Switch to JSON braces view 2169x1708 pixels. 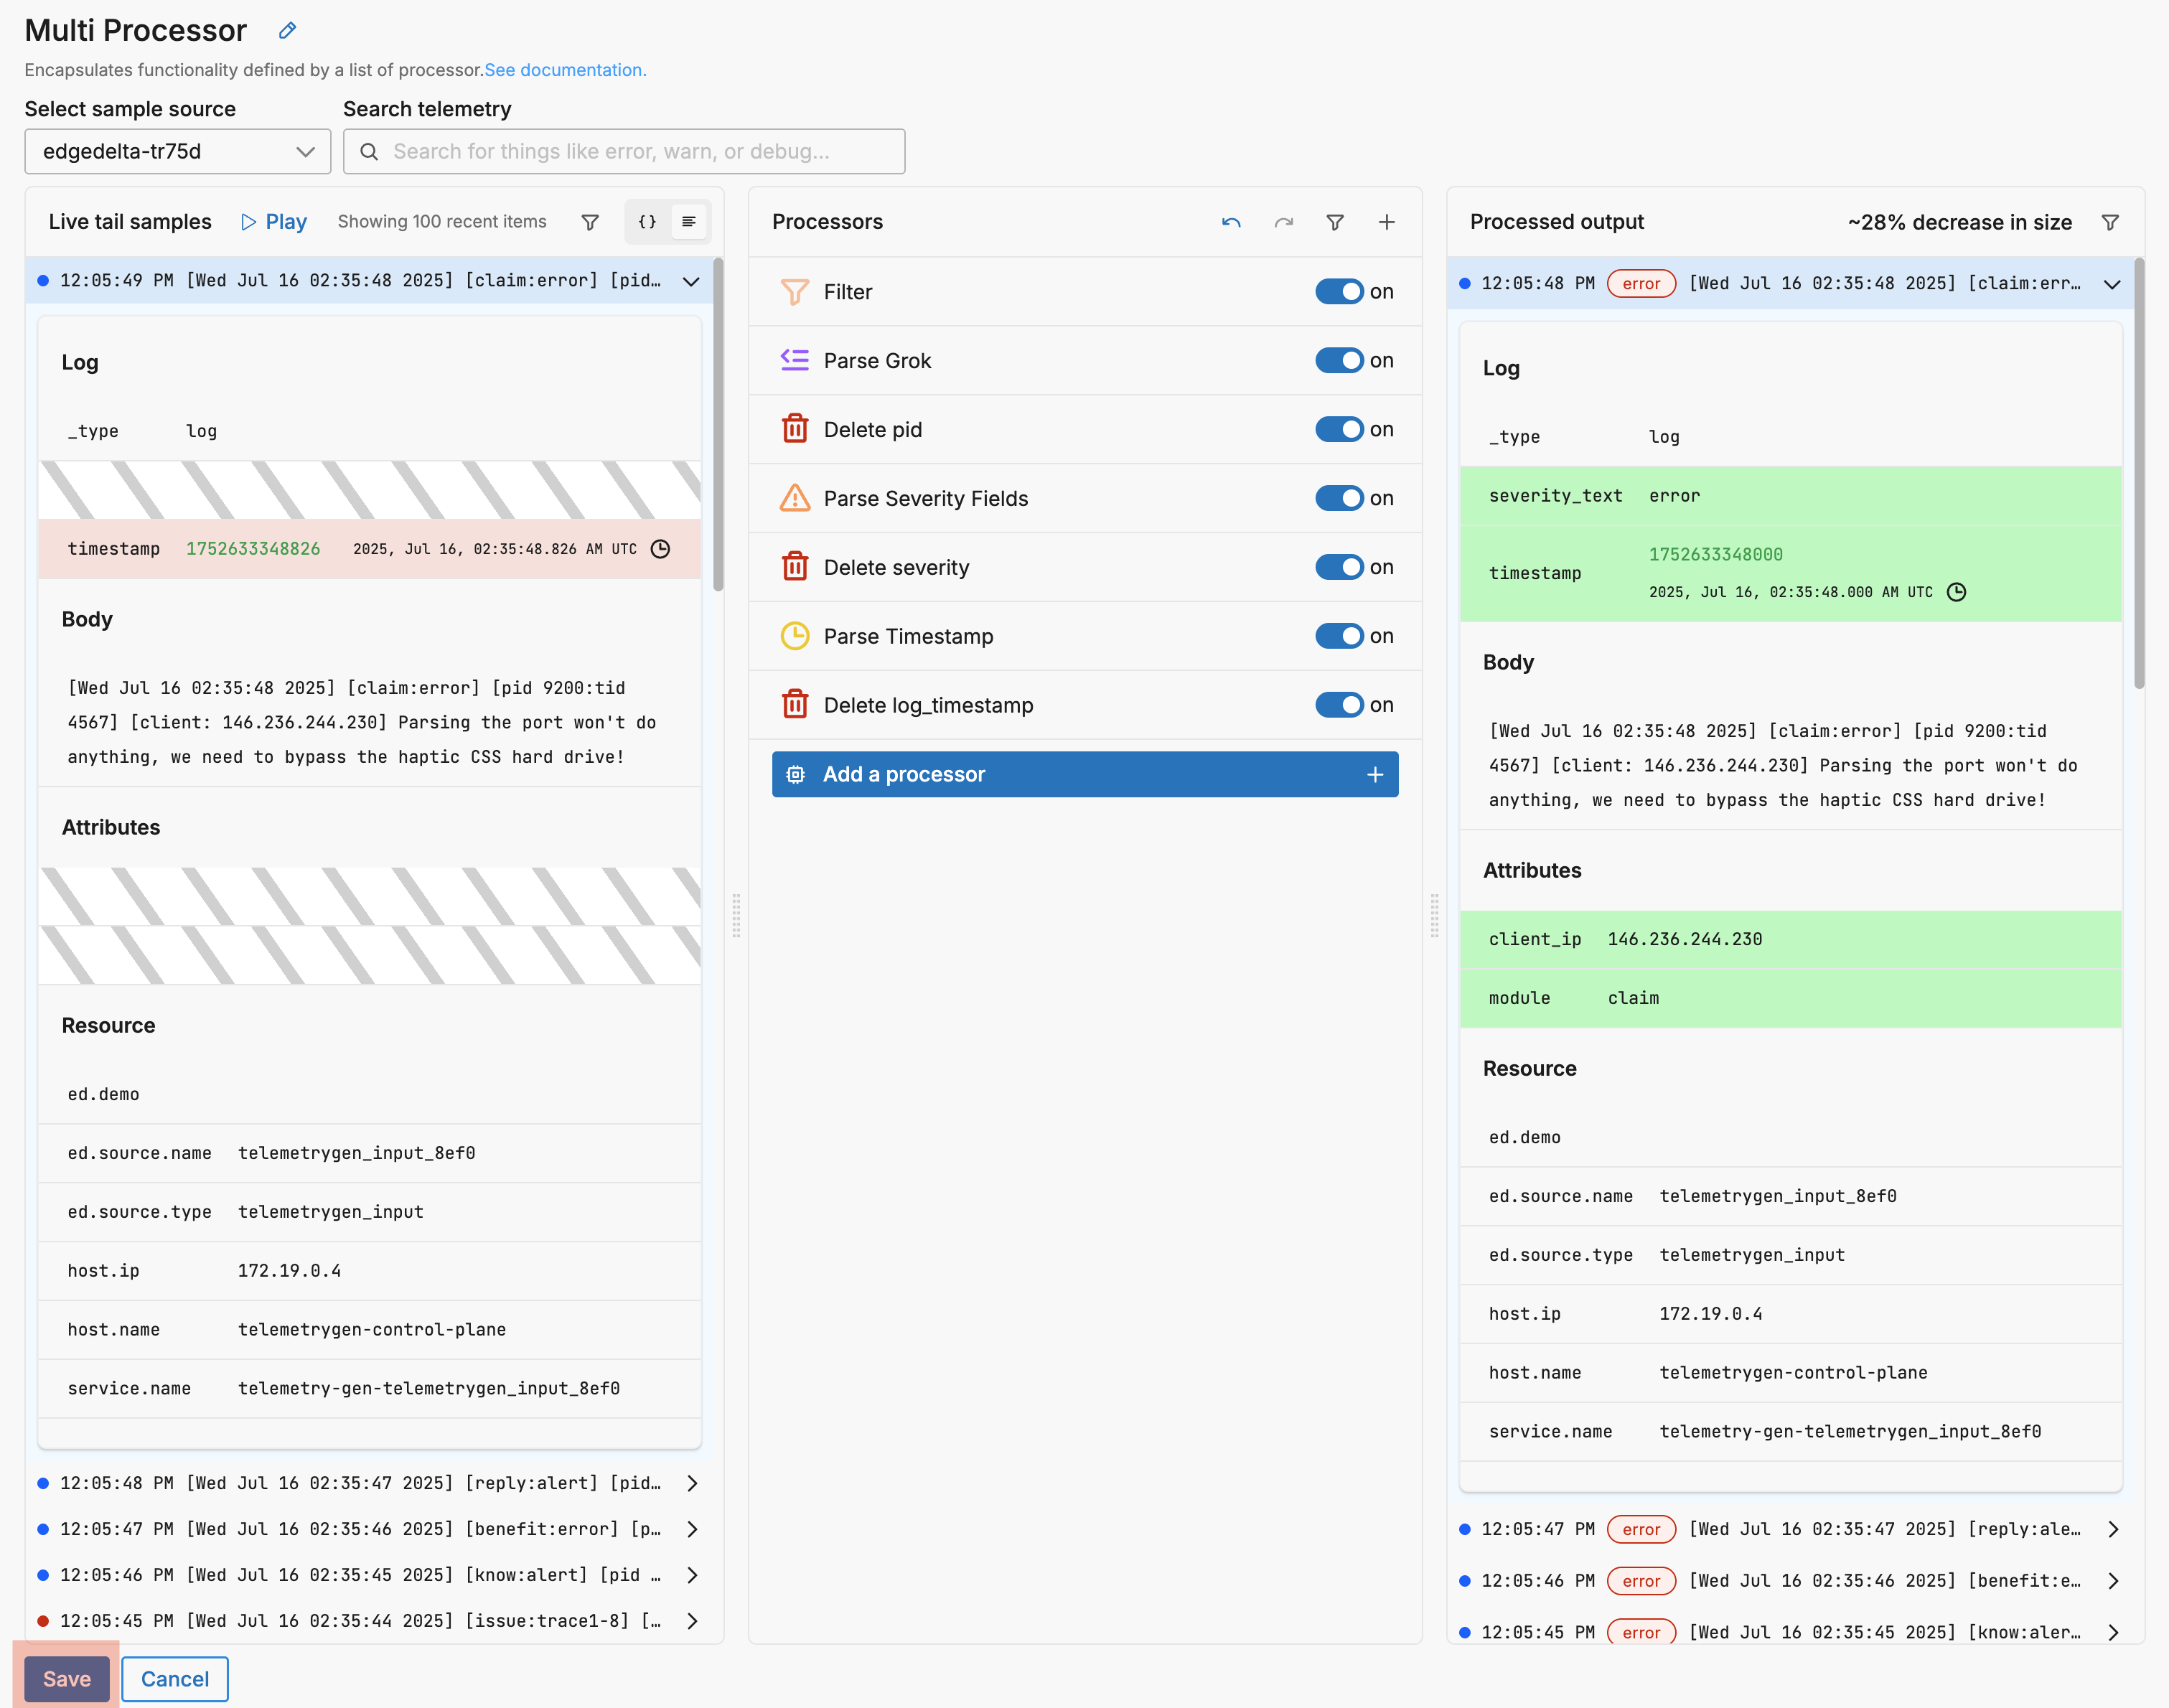647,222
